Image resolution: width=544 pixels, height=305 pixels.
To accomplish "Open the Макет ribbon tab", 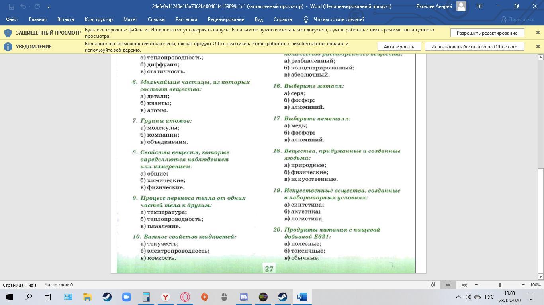I will pos(130,19).
